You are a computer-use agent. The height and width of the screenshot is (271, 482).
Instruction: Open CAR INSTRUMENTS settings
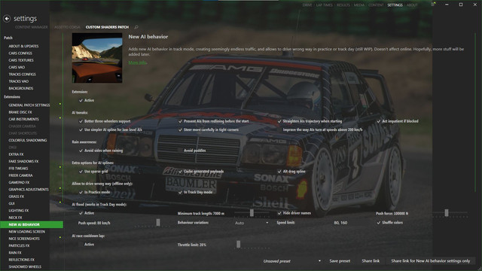(23, 119)
